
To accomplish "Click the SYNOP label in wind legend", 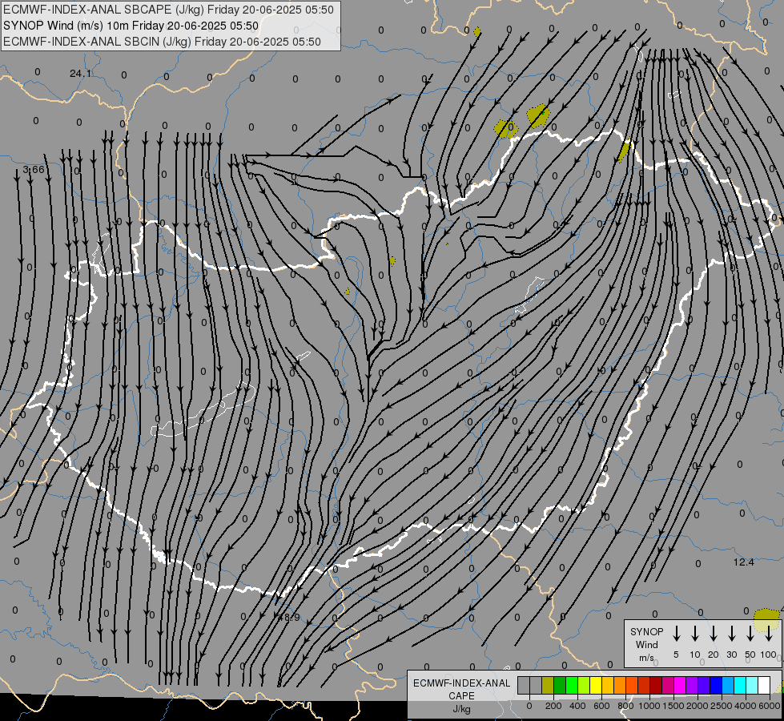I will pos(646,631).
